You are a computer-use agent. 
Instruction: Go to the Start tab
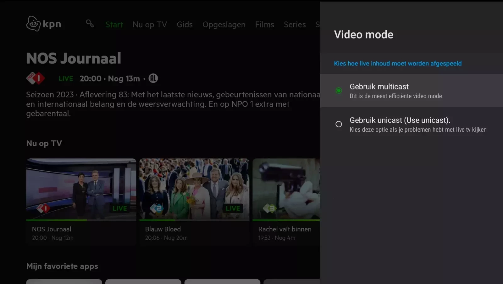pyautogui.click(x=114, y=25)
